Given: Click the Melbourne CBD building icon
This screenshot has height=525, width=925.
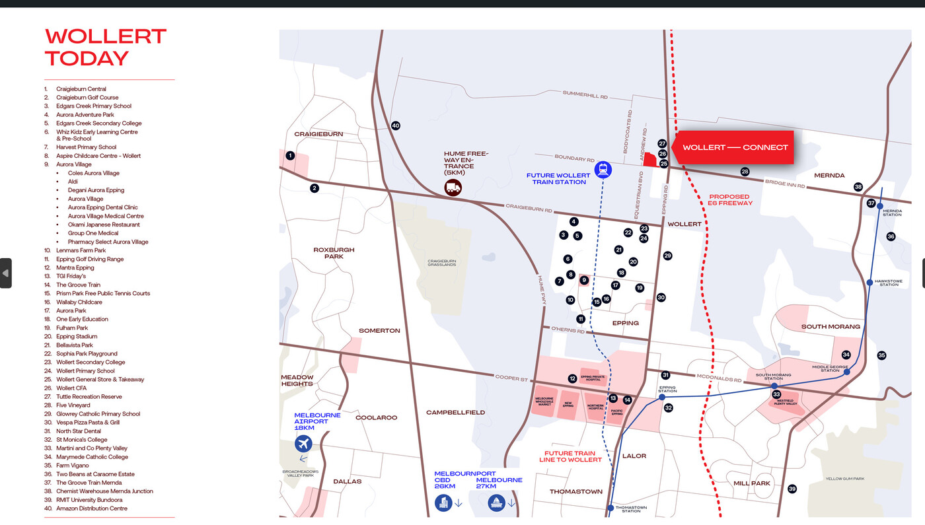Looking at the screenshot, I should 443,503.
